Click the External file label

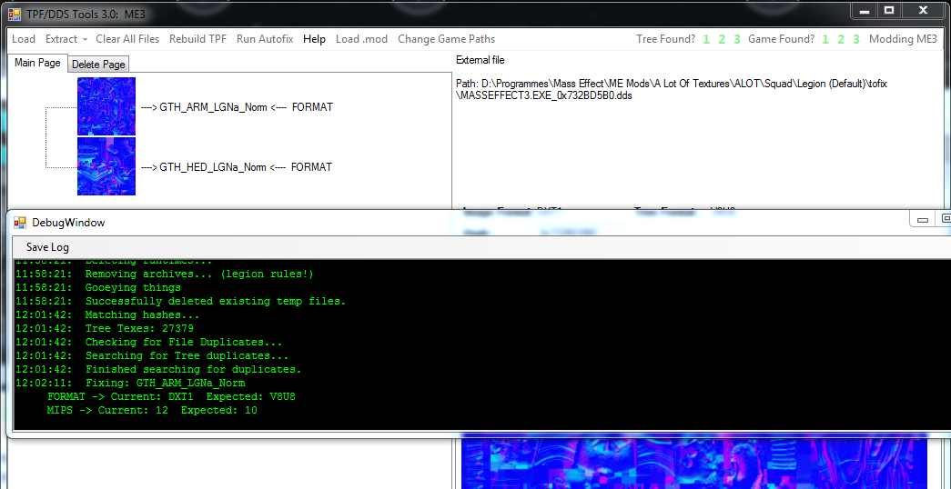coord(480,60)
